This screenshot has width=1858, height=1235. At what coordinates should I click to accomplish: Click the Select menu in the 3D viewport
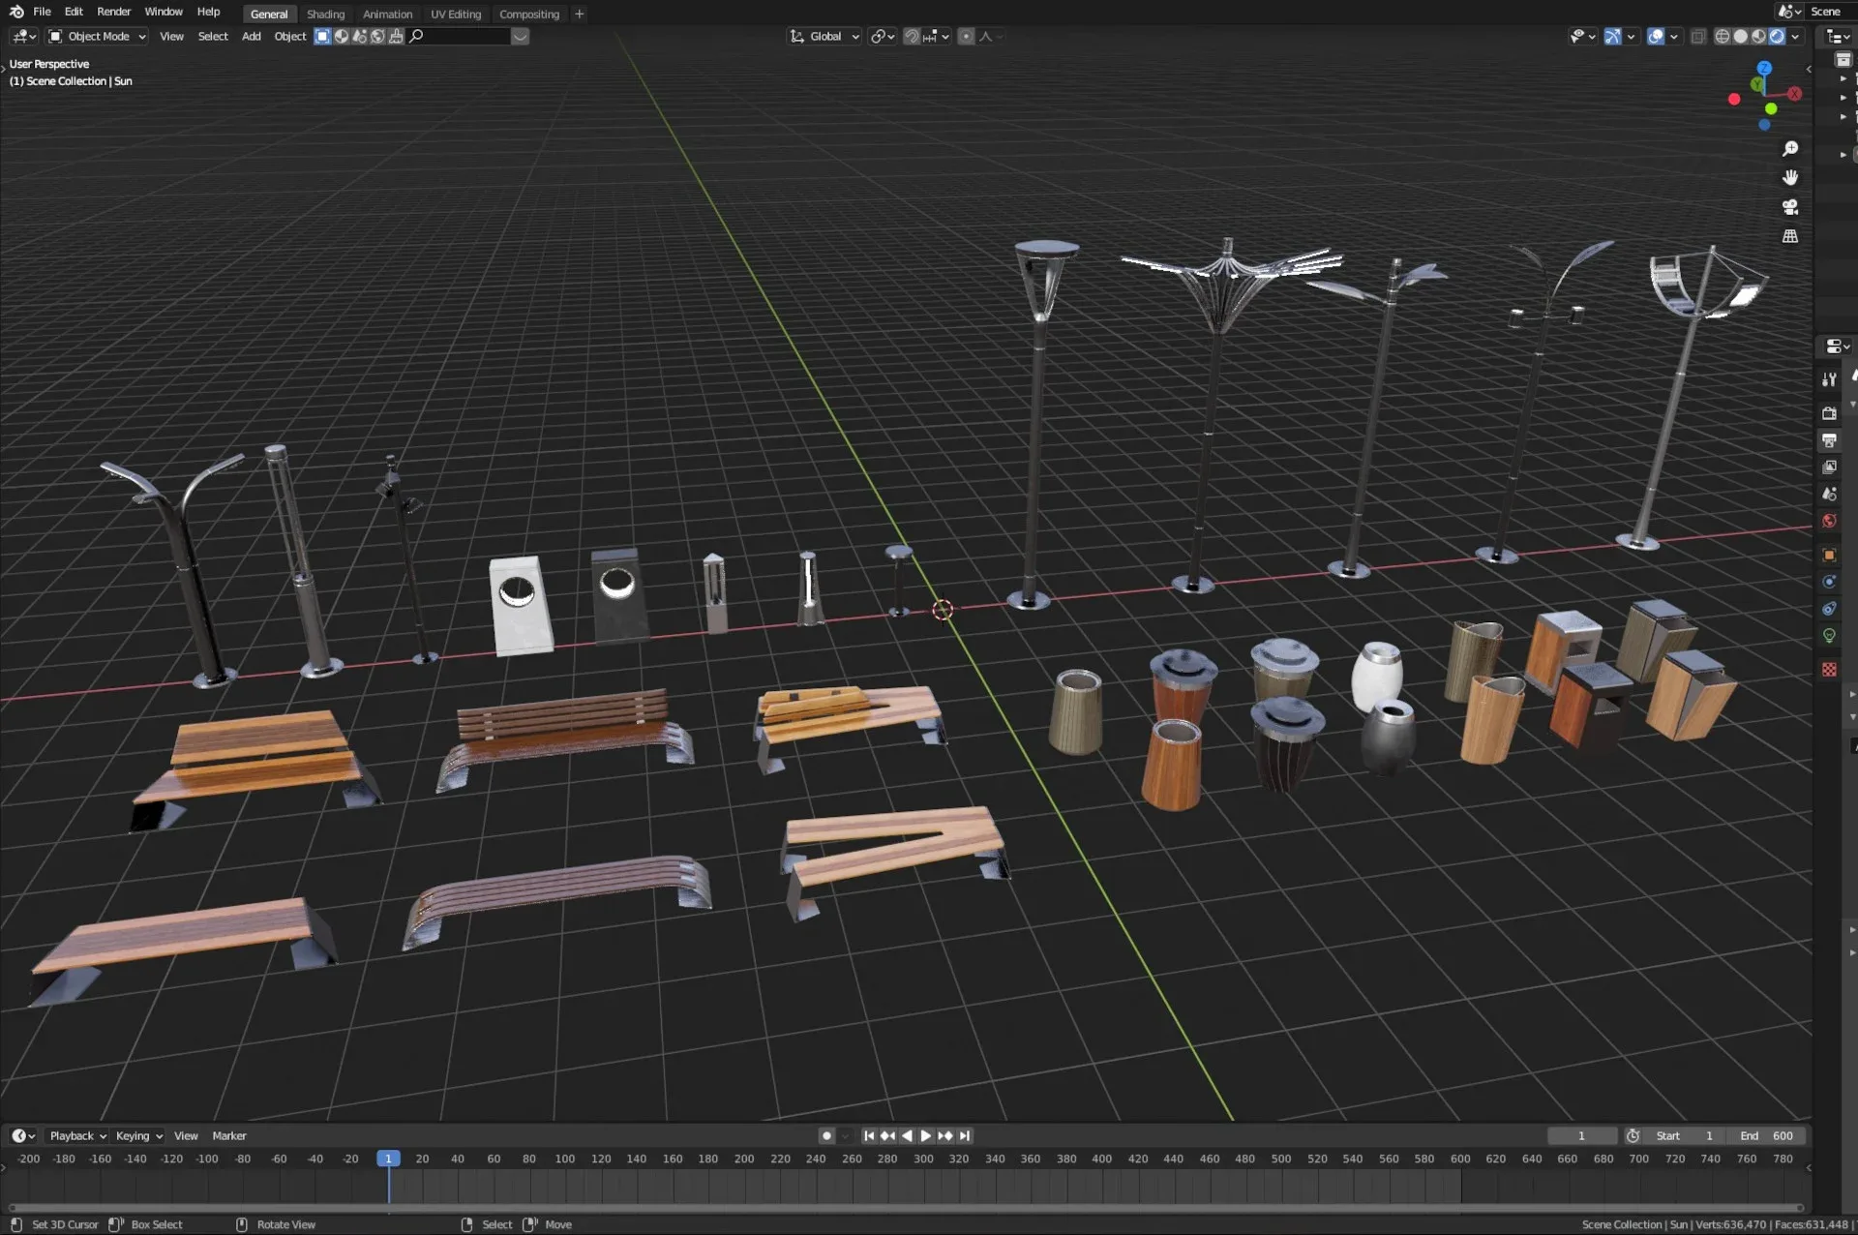coord(213,36)
